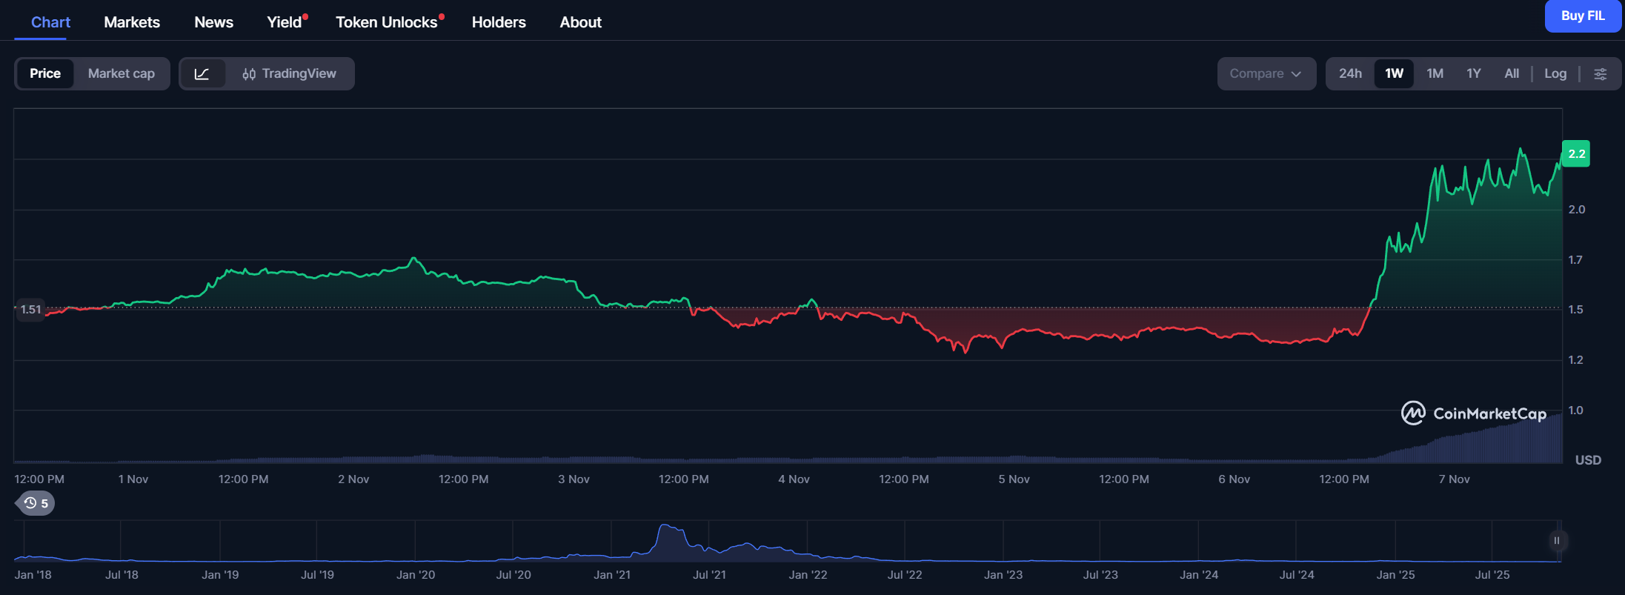This screenshot has height=595, width=1625.
Task: Select Price chart mode
Action: pos(45,74)
